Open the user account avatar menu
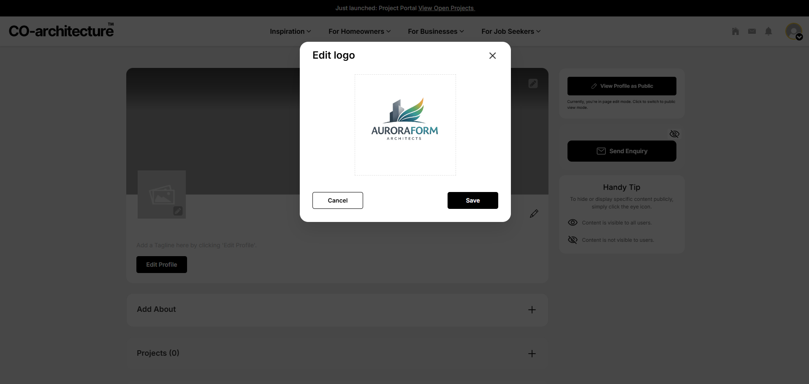The image size is (809, 384). pos(794,32)
